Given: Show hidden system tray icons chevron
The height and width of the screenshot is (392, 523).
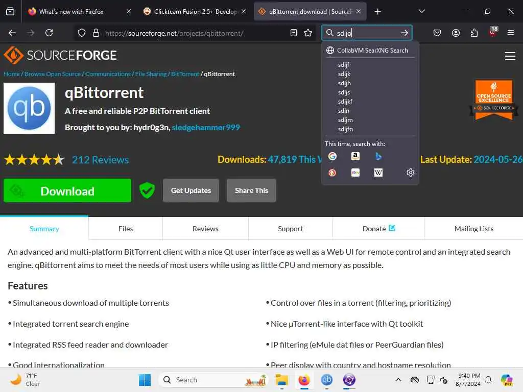Looking at the screenshot, I should coord(398,380).
